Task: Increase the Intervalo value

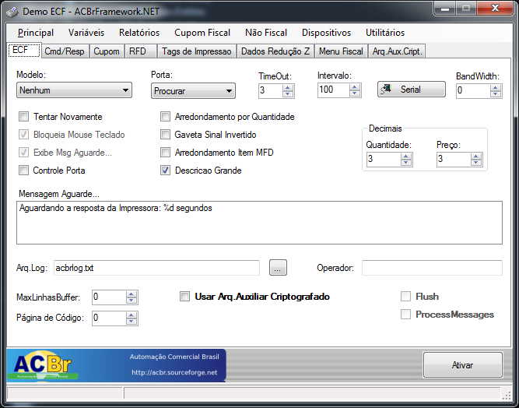Action: 355,87
